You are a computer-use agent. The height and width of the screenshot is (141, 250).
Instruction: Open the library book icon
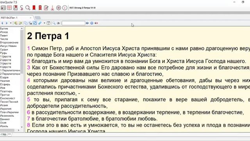16,8
